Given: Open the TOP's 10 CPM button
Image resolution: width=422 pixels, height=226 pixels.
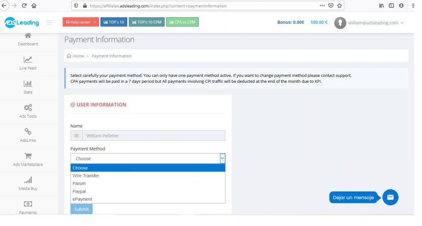Looking at the screenshot, I should (147, 22).
